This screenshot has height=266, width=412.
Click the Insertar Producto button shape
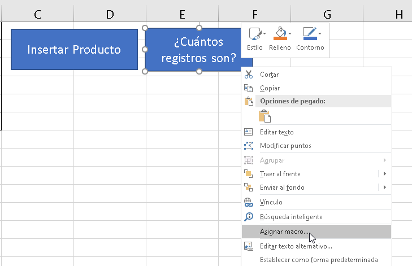pos(74,49)
